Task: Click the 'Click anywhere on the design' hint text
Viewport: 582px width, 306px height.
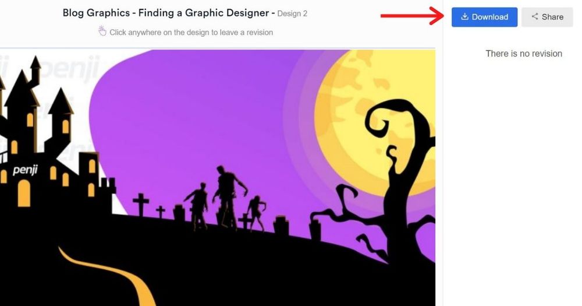Action: (x=191, y=32)
